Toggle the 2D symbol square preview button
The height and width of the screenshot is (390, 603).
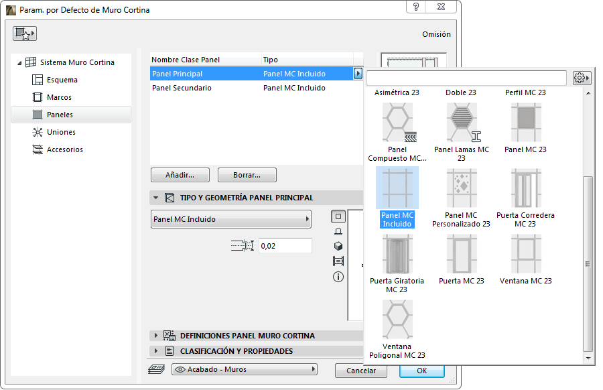click(338, 216)
